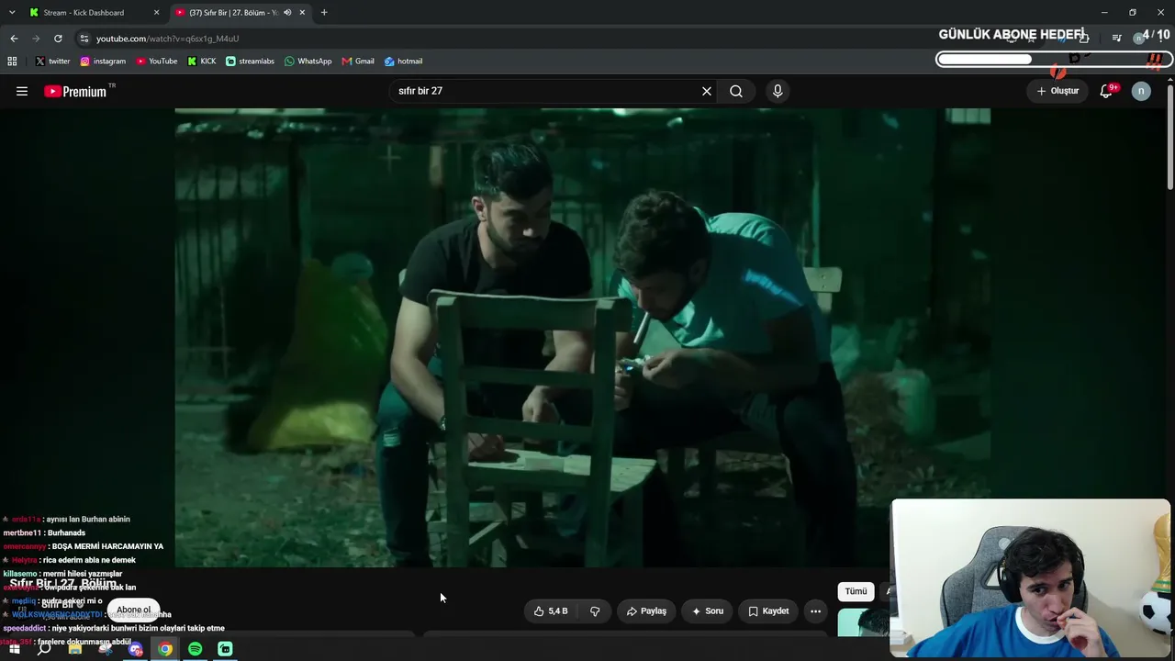Open the YouTube guide hamburger menu
The height and width of the screenshot is (661, 1175).
tap(22, 91)
